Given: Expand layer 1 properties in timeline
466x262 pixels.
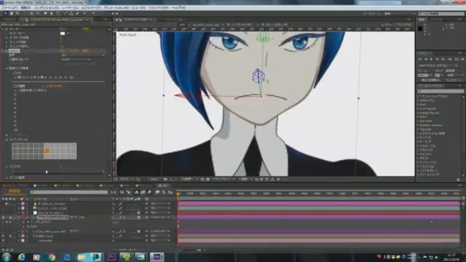Looking at the screenshot, I should tap(19, 204).
